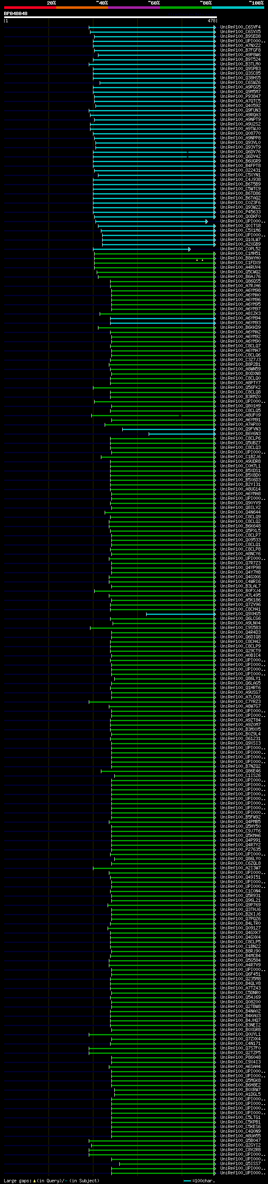The width and height of the screenshot is (268, 1184).
Task: Select label UniRef100_B4LTR0
Action: 240,924
